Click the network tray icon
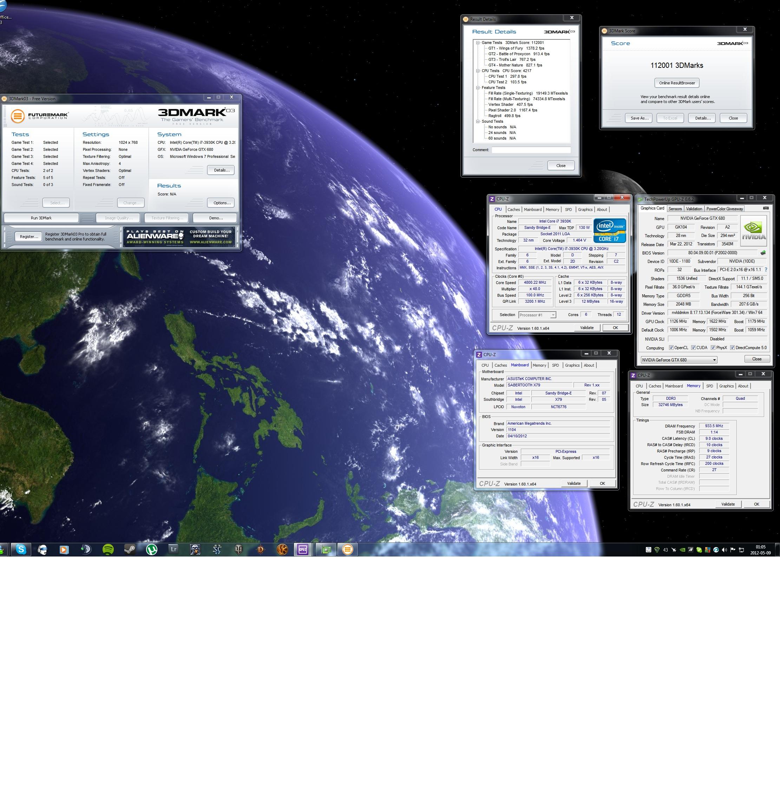 [742, 549]
